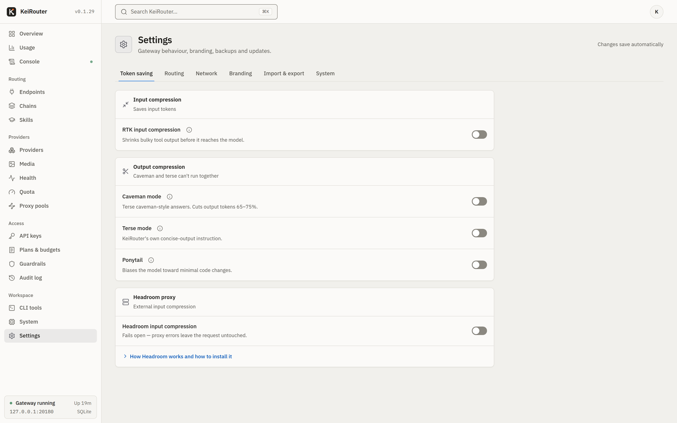Show info icon next to Ponytail
This screenshot has height=423, width=677.
pyautogui.click(x=151, y=260)
